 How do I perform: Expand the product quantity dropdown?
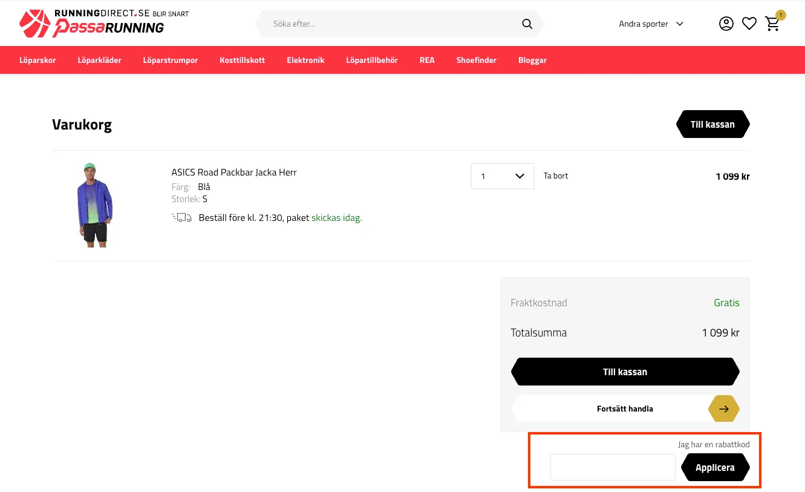coord(519,175)
